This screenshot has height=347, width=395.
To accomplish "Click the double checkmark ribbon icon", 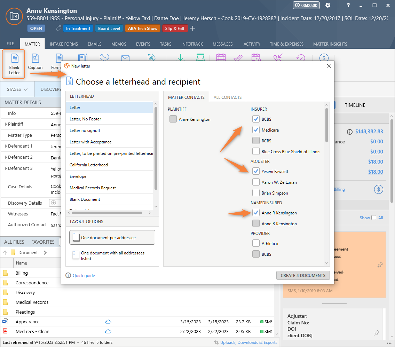I will click(238, 58).
